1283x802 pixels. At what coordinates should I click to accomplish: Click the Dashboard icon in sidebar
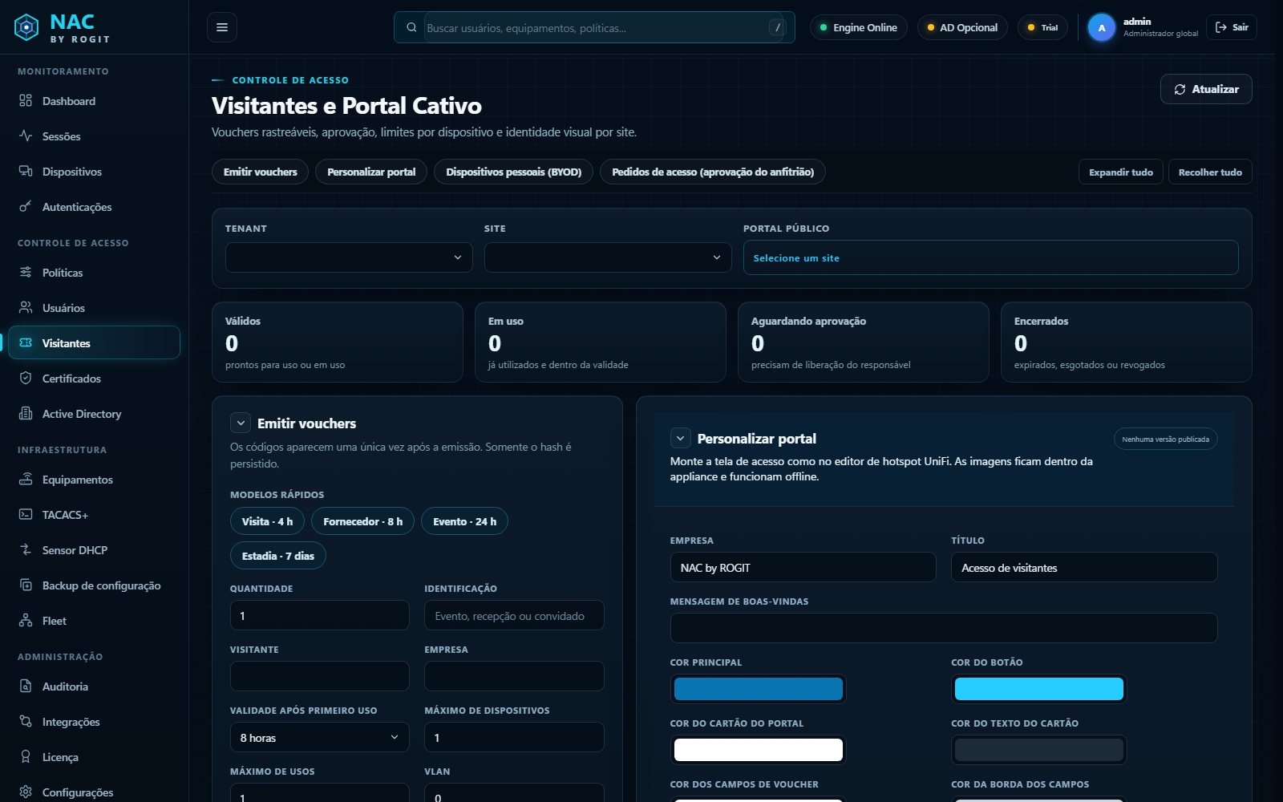tap(26, 101)
